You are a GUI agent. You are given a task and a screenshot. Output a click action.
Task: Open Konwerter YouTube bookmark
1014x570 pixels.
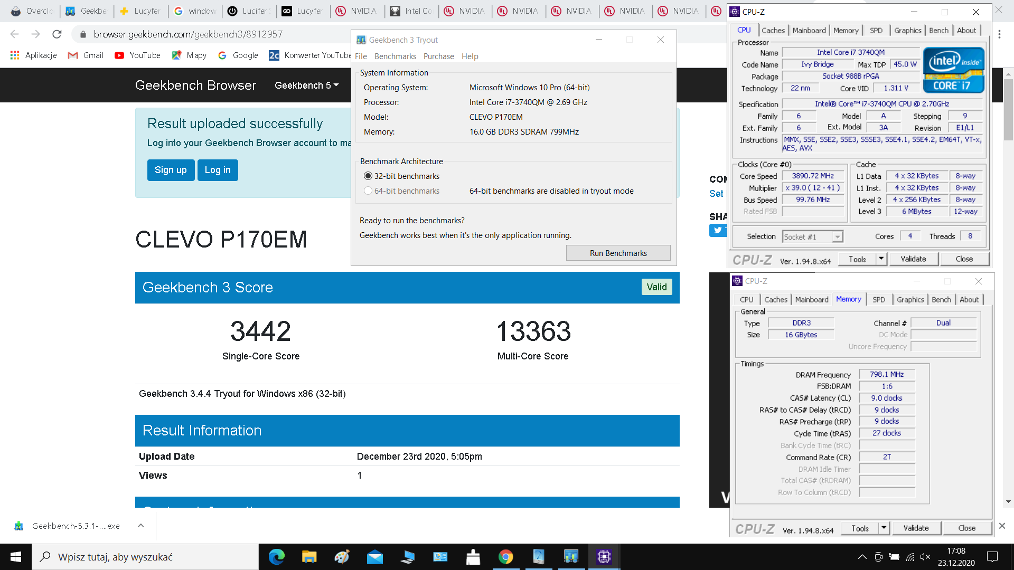(309, 55)
